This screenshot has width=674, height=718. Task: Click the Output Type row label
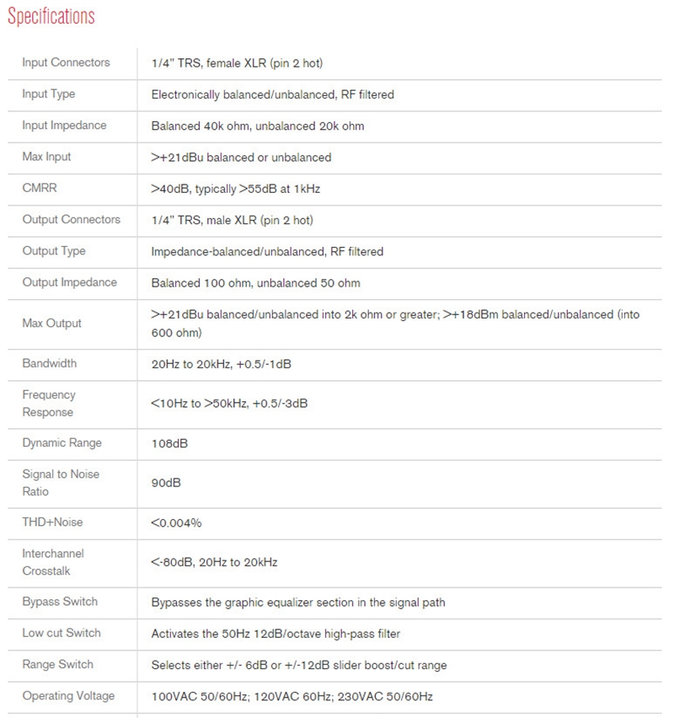54,251
